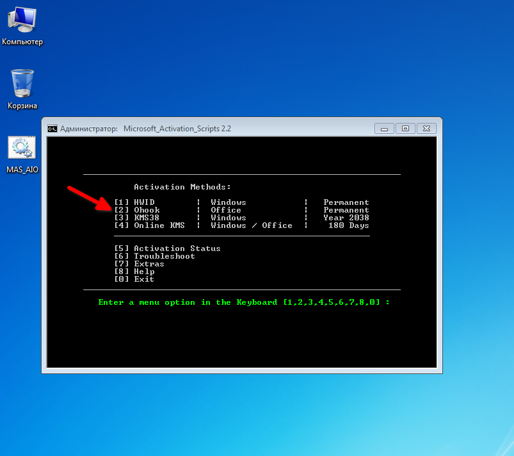
Task: Click the green 'Enter a menu option' prompt
Action: tap(243, 302)
